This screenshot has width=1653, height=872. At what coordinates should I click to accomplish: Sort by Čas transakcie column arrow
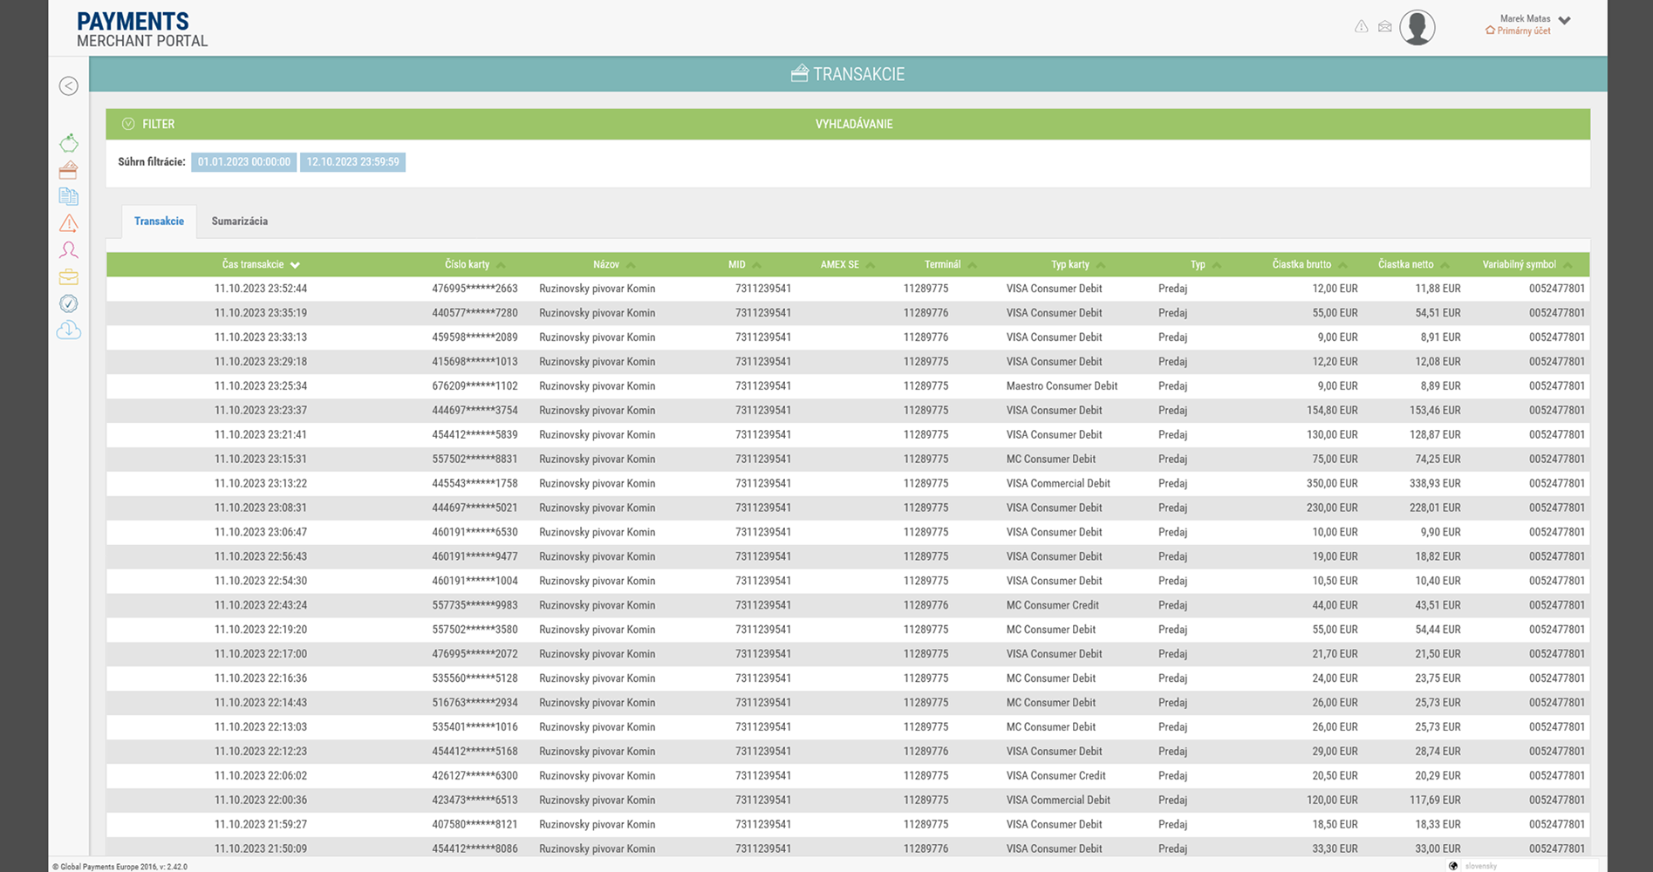(295, 265)
